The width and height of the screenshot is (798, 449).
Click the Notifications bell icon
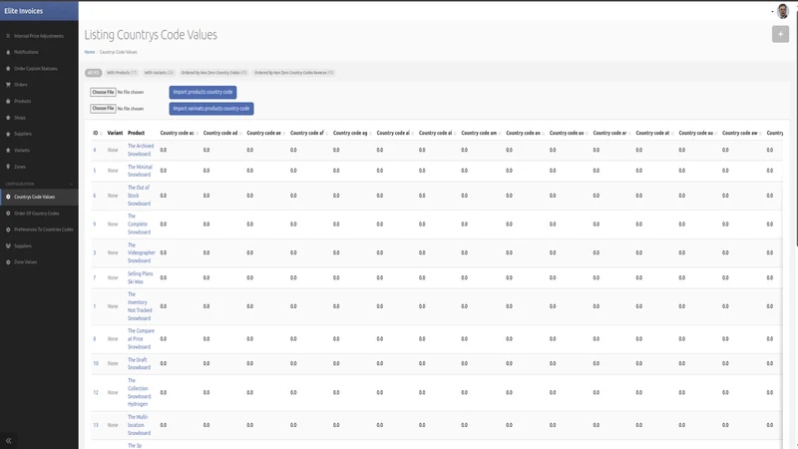point(8,53)
